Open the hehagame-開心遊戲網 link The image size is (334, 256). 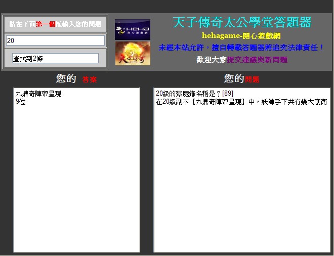coord(241,35)
